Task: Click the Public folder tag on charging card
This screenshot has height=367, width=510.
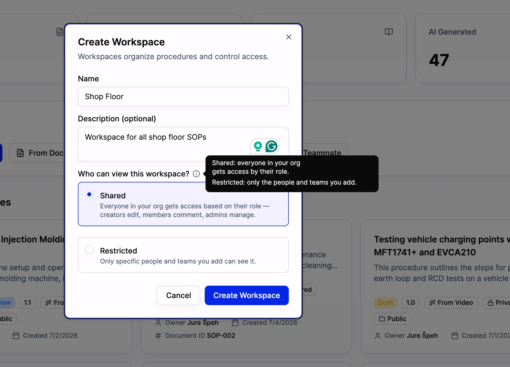Action: coord(393,319)
